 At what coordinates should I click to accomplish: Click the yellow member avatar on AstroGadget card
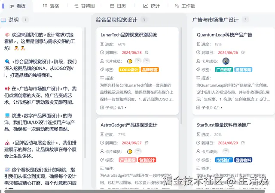130,151
